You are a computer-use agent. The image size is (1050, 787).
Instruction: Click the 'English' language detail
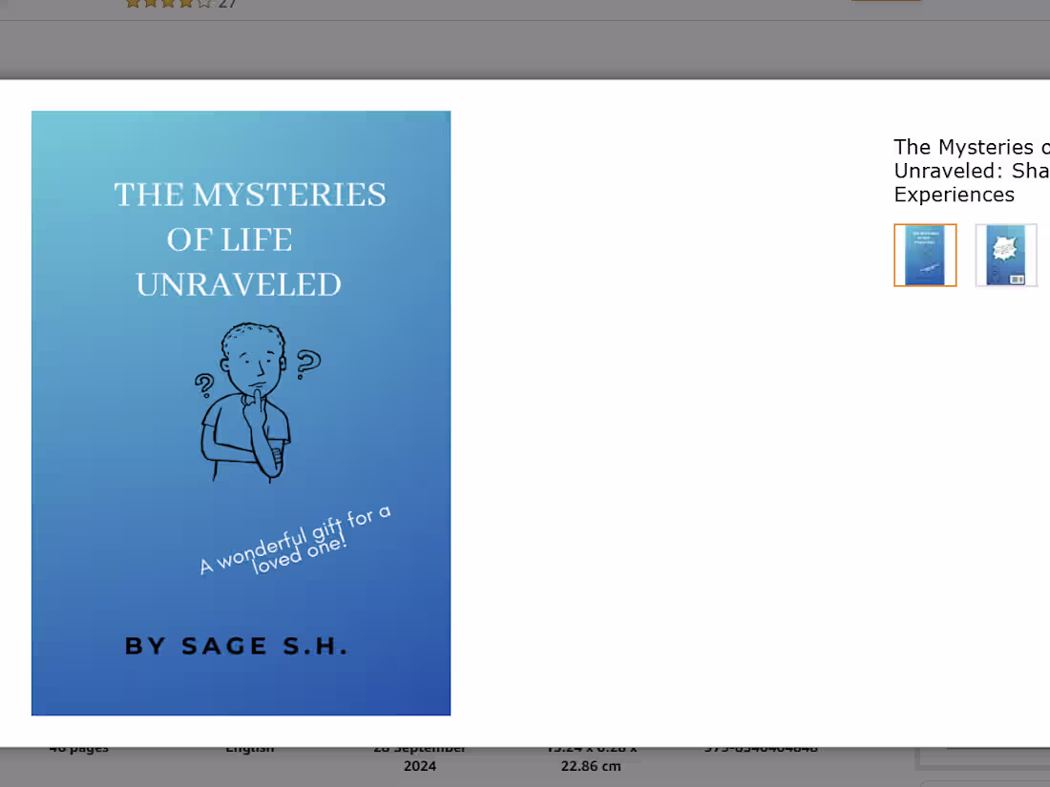(x=249, y=747)
